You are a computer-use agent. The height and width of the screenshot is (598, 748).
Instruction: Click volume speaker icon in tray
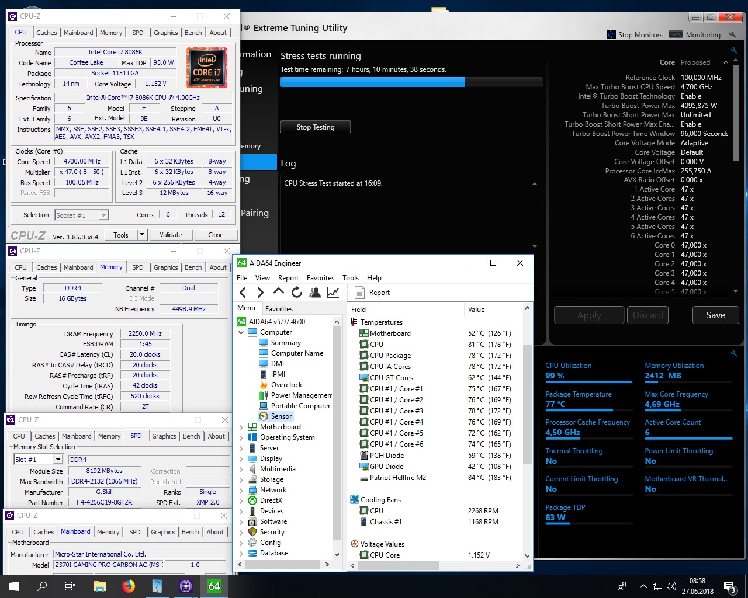point(671,586)
